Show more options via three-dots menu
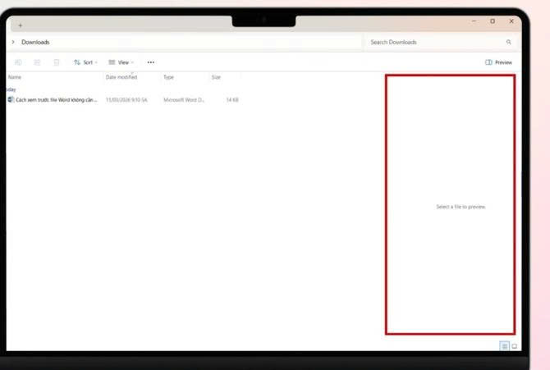 151,62
